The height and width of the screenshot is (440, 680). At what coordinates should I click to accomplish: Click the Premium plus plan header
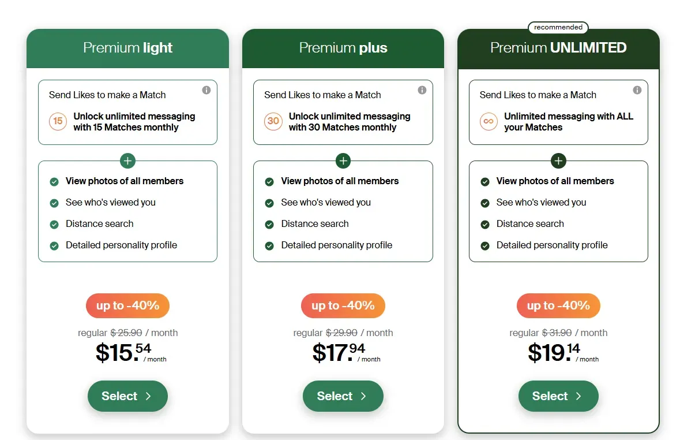click(x=343, y=48)
